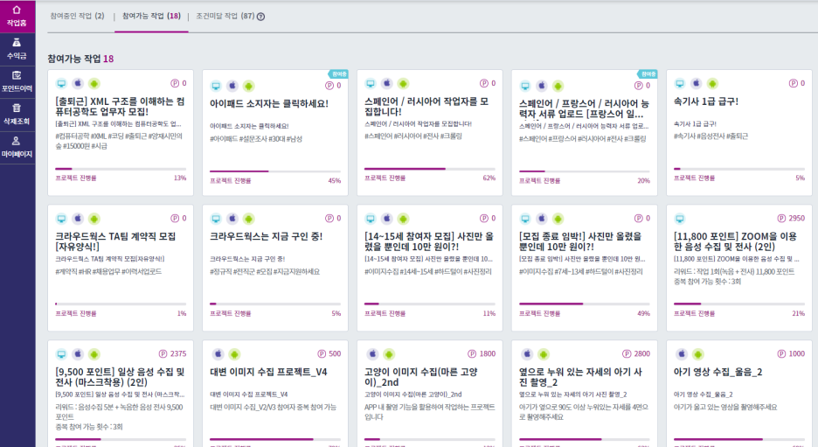Click Android icon on 고양이 이미지 수집 card

389,354
